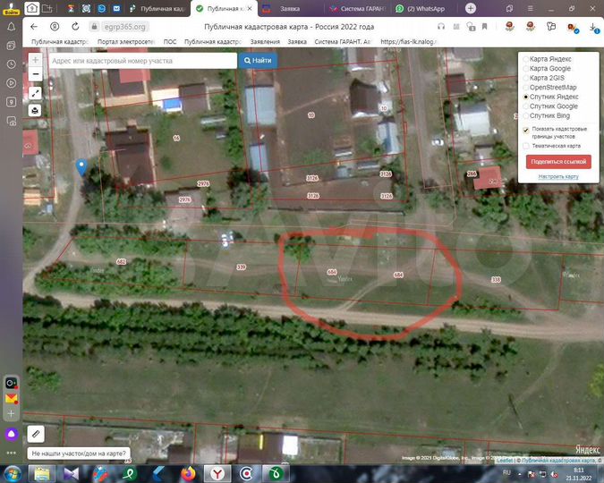Viewport: 604px width, 483px height.
Task: Toggle fullscreen map view
Action: (x=35, y=93)
